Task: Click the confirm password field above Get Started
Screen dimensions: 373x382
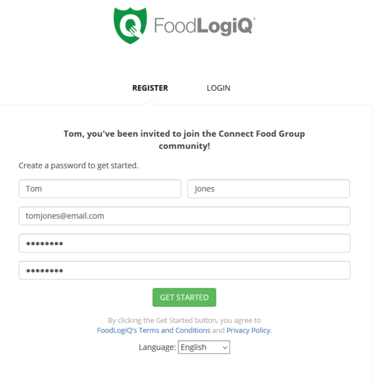Action: pos(185,270)
